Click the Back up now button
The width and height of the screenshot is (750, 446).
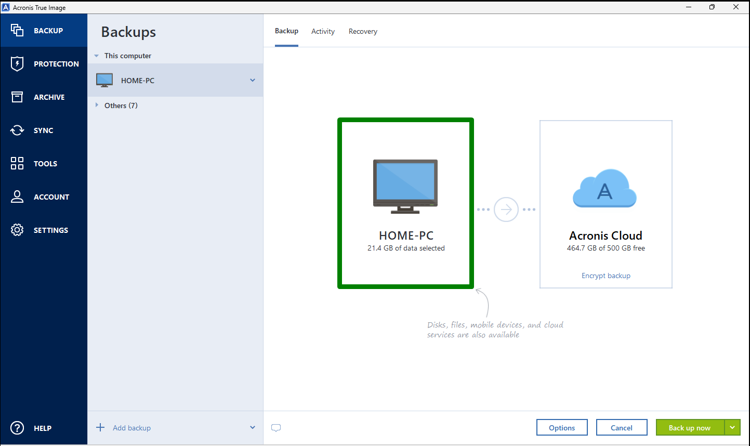pyautogui.click(x=690, y=427)
